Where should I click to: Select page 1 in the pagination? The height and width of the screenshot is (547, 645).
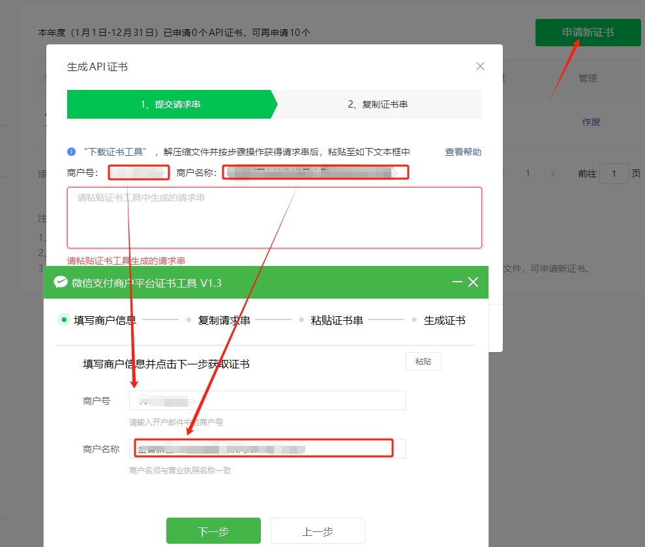(x=528, y=173)
